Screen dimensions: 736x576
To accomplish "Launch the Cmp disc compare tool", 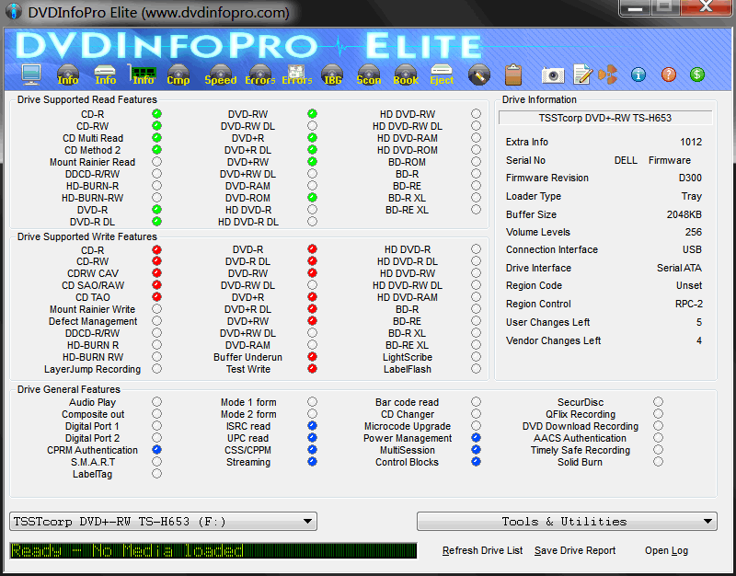I will (178, 75).
